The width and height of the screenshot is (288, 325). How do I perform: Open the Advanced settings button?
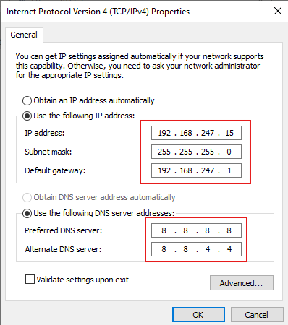[242, 283]
